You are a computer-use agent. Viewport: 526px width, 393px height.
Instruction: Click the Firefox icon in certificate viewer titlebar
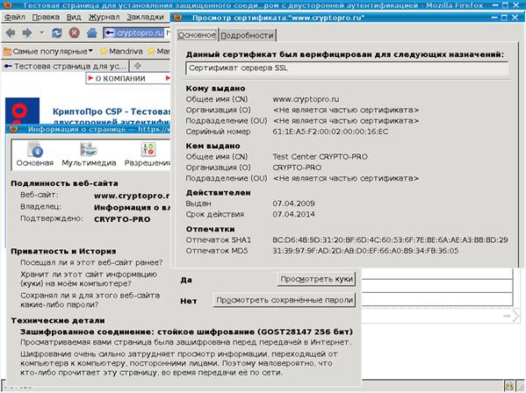pyautogui.click(x=177, y=18)
